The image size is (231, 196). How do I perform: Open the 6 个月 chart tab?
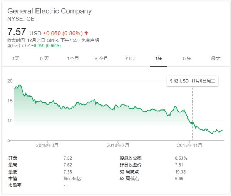click(x=101, y=59)
